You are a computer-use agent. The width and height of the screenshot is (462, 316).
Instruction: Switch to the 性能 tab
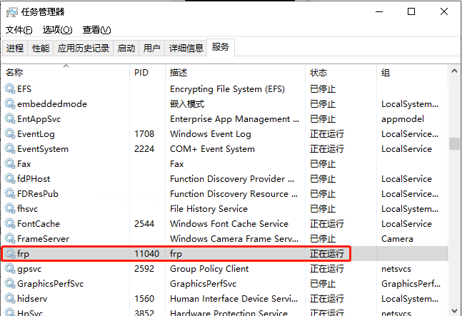tap(41, 49)
